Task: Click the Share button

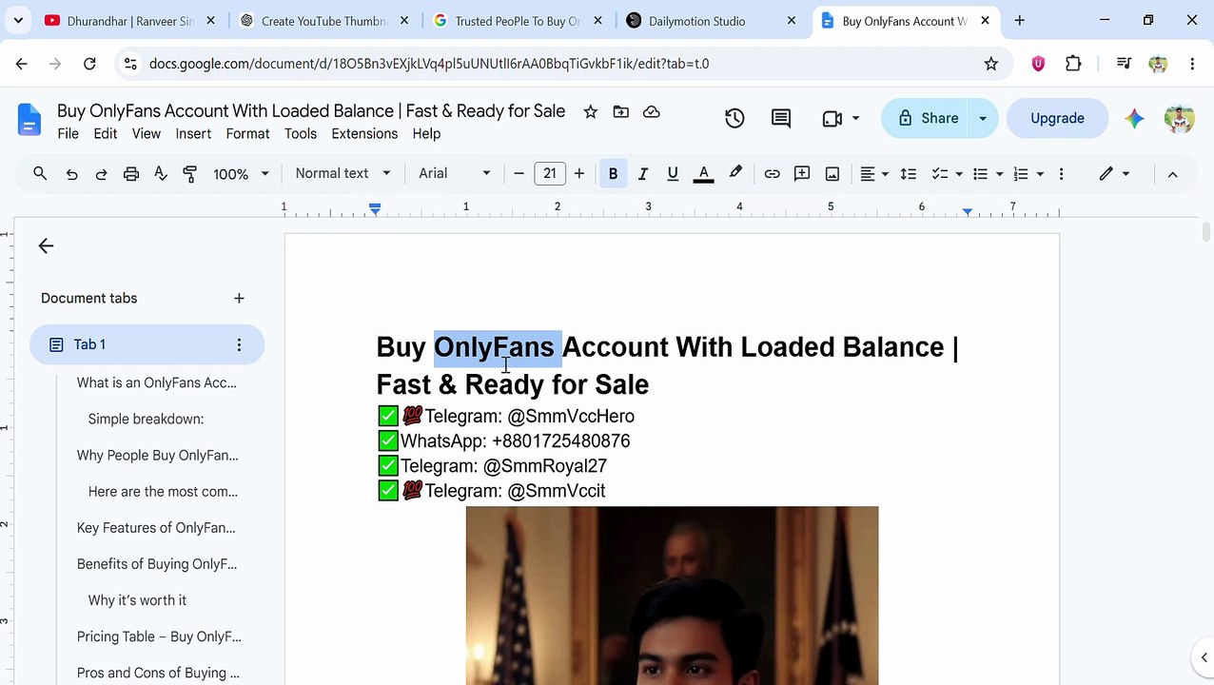Action: coord(926,118)
